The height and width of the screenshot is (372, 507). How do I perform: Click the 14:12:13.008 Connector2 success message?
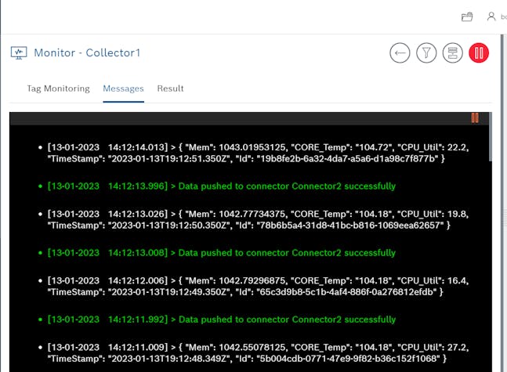pyautogui.click(x=221, y=253)
